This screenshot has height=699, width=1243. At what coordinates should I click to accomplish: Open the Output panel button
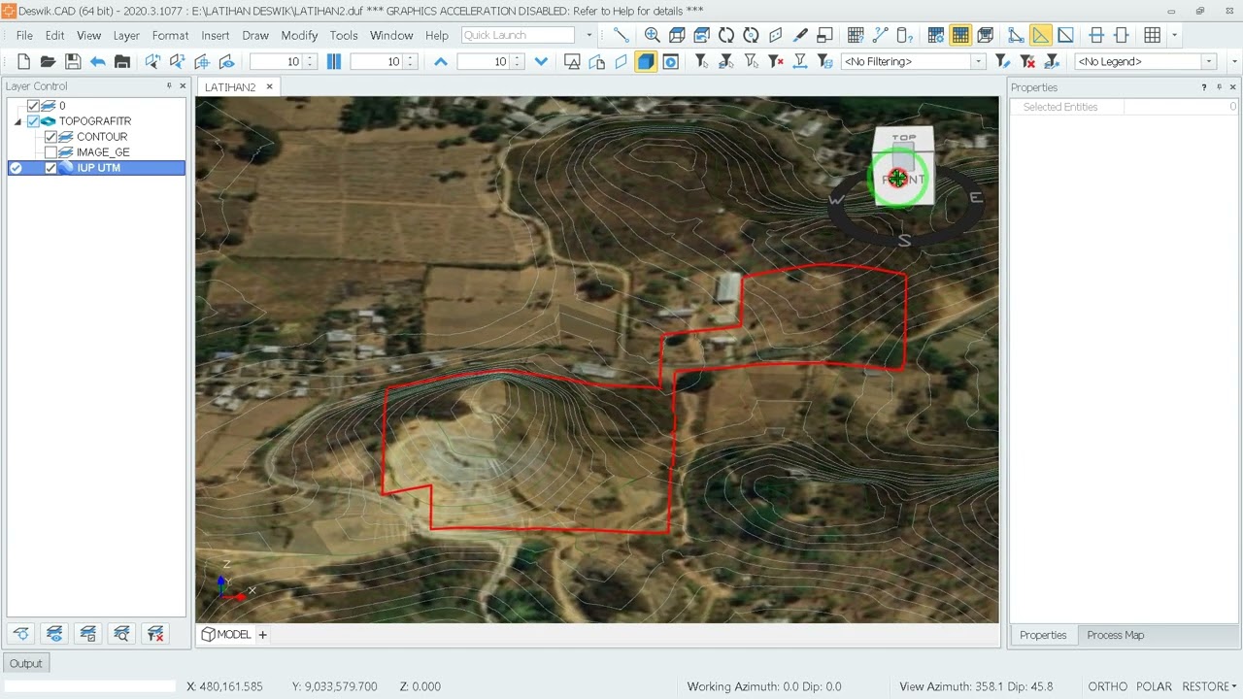[26, 663]
